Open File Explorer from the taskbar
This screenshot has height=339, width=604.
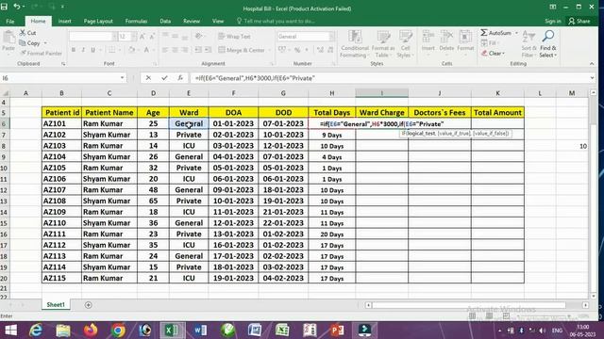click(63, 331)
